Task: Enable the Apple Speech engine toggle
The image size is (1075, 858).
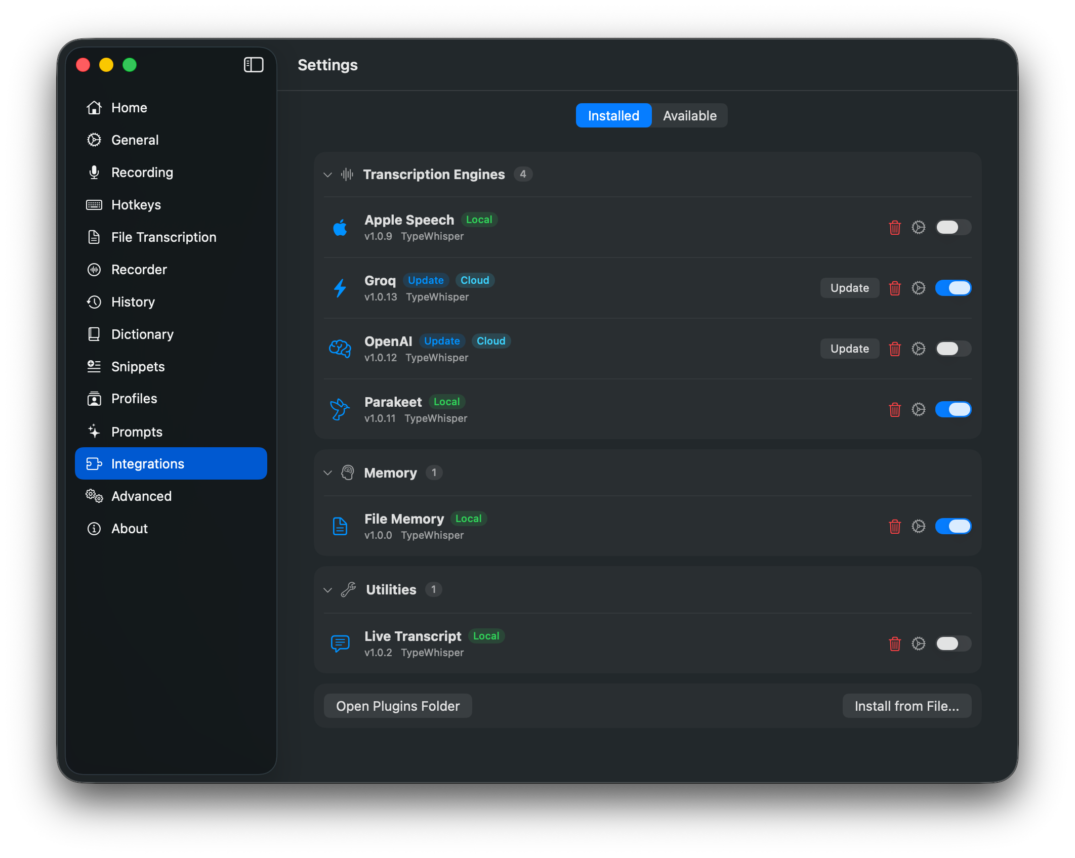Action: pyautogui.click(x=953, y=227)
